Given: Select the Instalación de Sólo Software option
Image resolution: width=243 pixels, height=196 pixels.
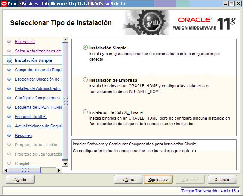Looking at the screenshot, I should (x=85, y=112).
